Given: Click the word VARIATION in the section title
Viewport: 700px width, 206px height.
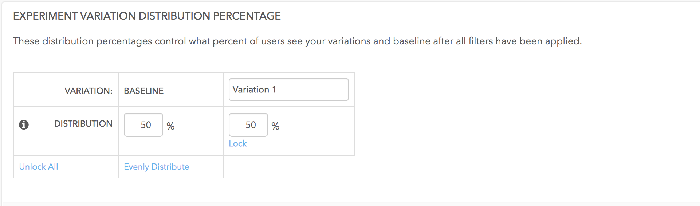Looking at the screenshot, I should (x=108, y=16).
